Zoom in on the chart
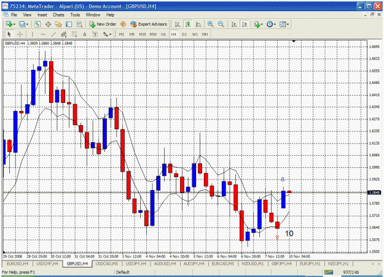This screenshot has height=277, width=384. [210, 24]
